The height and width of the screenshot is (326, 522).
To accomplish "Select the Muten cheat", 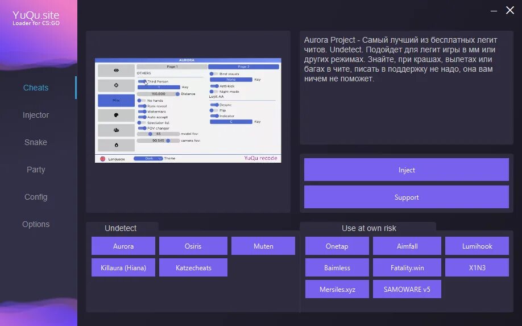I will [263, 246].
